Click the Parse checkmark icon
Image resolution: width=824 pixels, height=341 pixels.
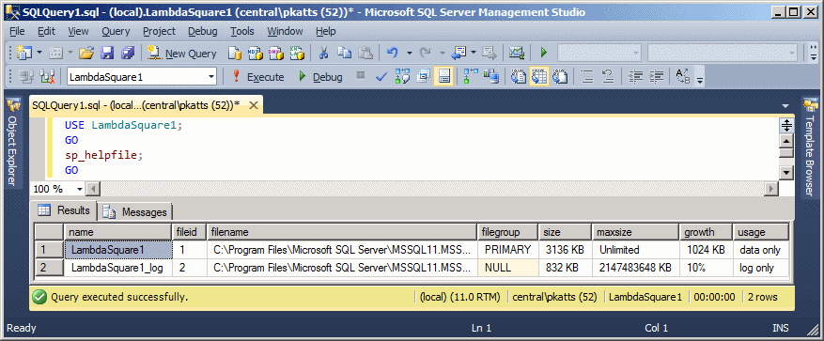pos(381,77)
